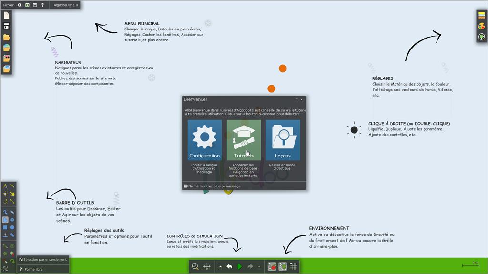The image size is (488, 274).
Task: Select the Axle tool
Action: tap(12, 246)
